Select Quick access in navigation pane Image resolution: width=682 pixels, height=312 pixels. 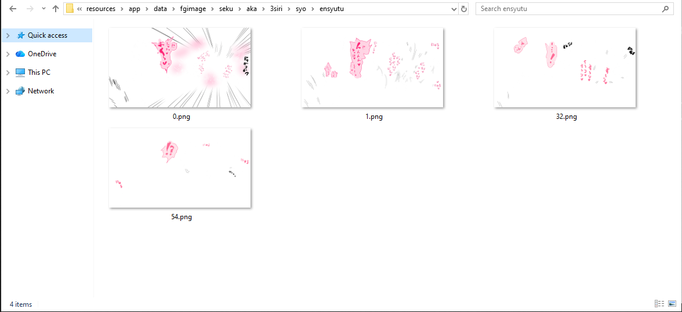(x=47, y=35)
